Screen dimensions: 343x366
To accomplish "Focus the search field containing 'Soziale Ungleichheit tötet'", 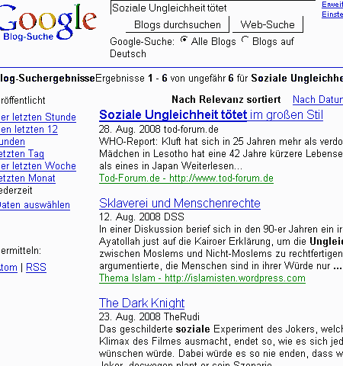I will point(213,8).
